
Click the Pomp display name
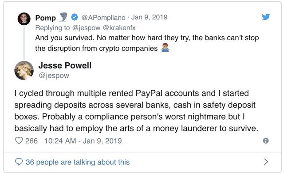pos(45,18)
